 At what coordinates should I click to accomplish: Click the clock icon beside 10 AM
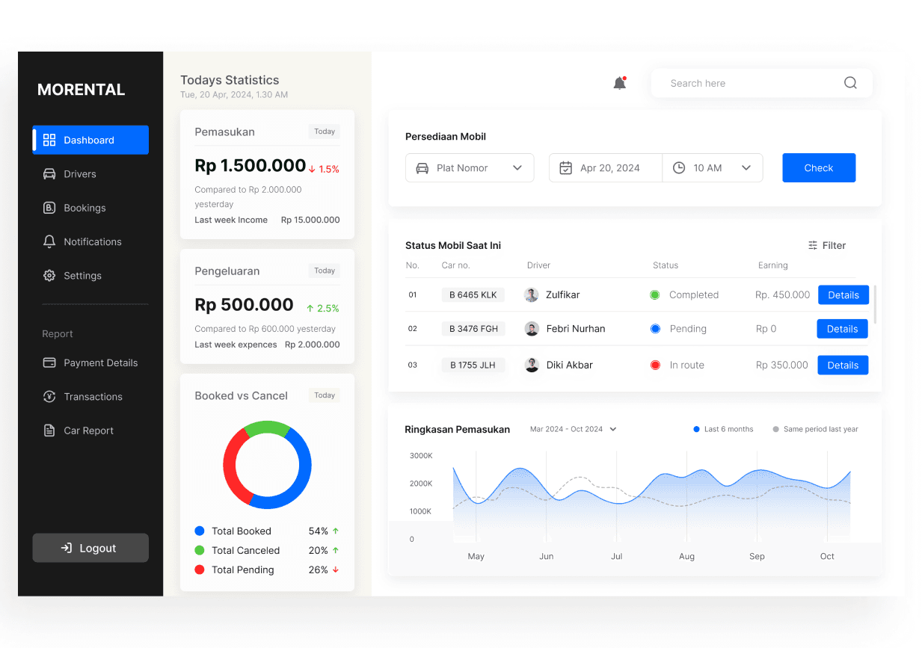pos(679,167)
